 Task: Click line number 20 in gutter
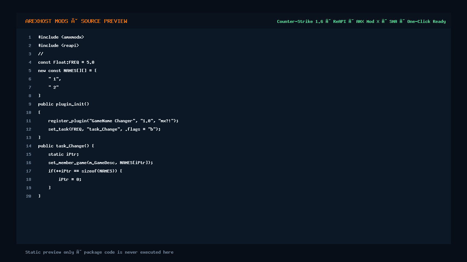coord(28,196)
